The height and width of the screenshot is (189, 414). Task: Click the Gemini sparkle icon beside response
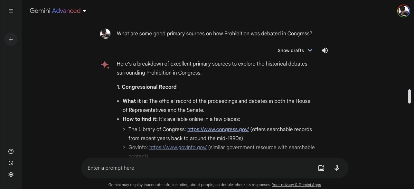coord(105,65)
